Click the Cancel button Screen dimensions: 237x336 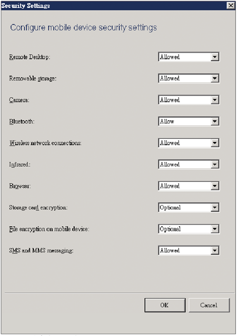(x=209, y=305)
